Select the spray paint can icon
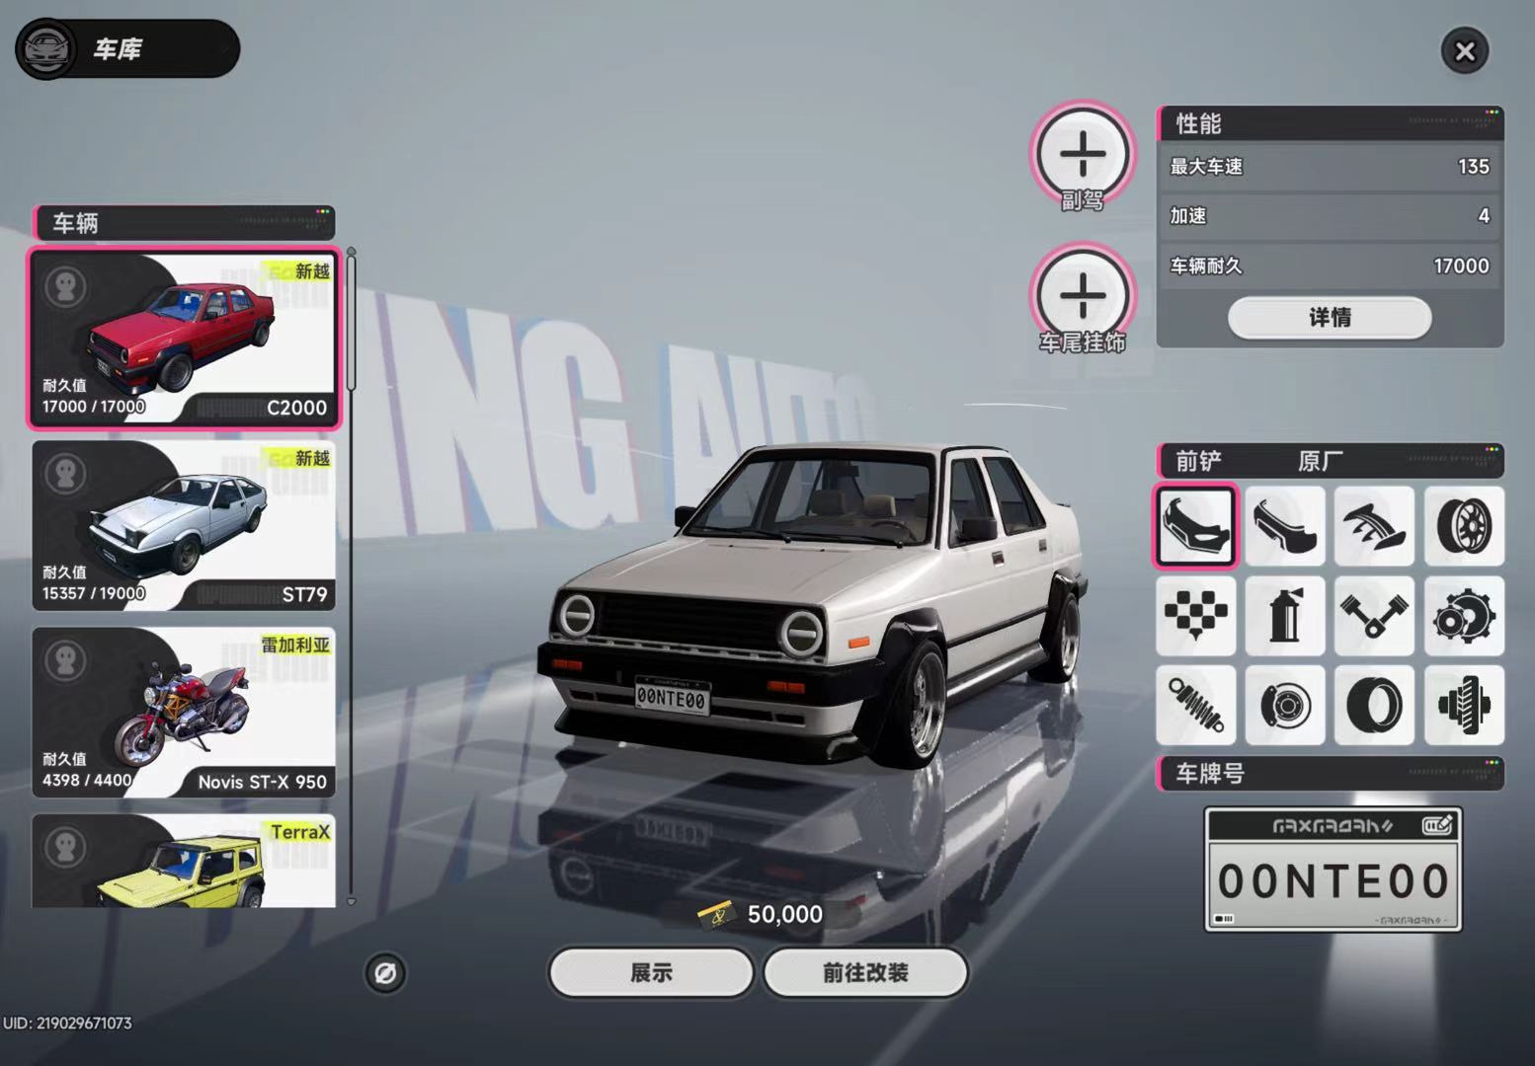This screenshot has width=1535, height=1066. [1284, 615]
